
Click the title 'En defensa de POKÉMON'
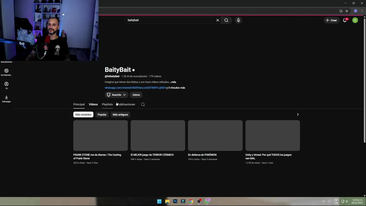click(202, 155)
